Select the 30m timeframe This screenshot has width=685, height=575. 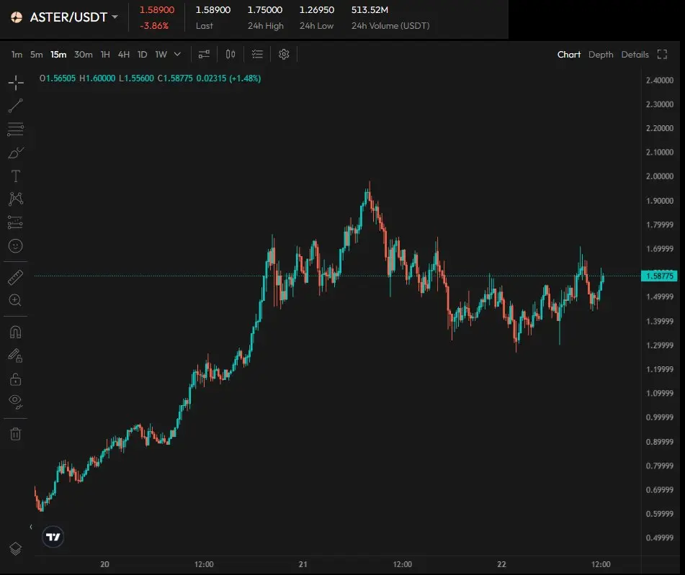(x=83, y=55)
